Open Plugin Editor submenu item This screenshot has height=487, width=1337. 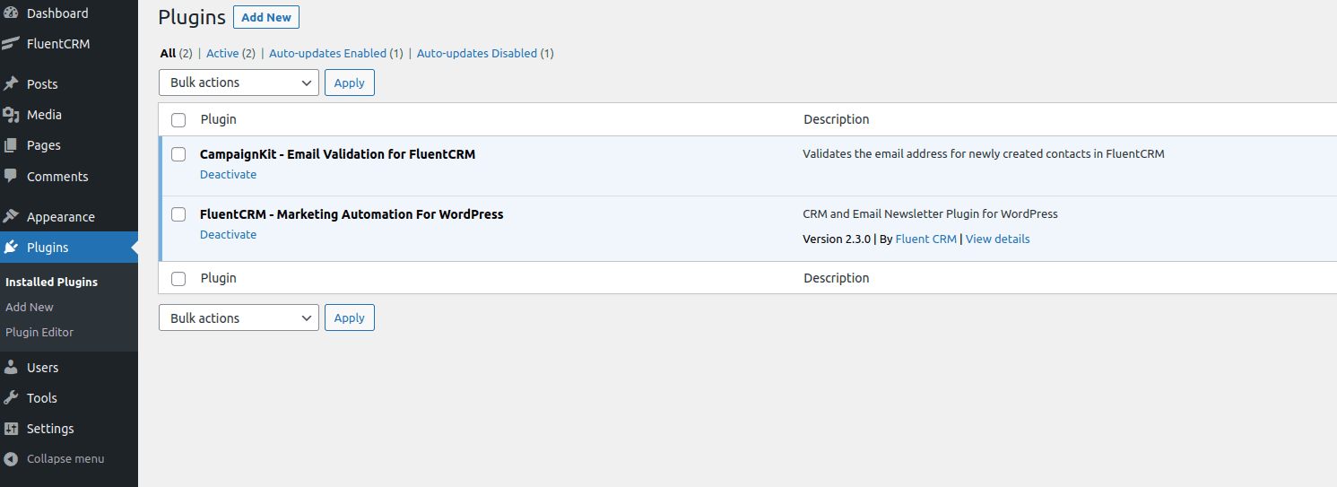tap(39, 332)
